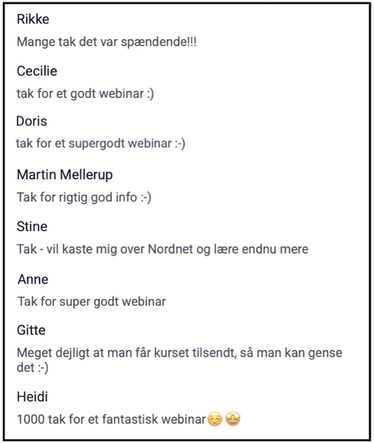Click on Gitte's name
Viewport: 374px width, 443px height.
pyautogui.click(x=31, y=330)
